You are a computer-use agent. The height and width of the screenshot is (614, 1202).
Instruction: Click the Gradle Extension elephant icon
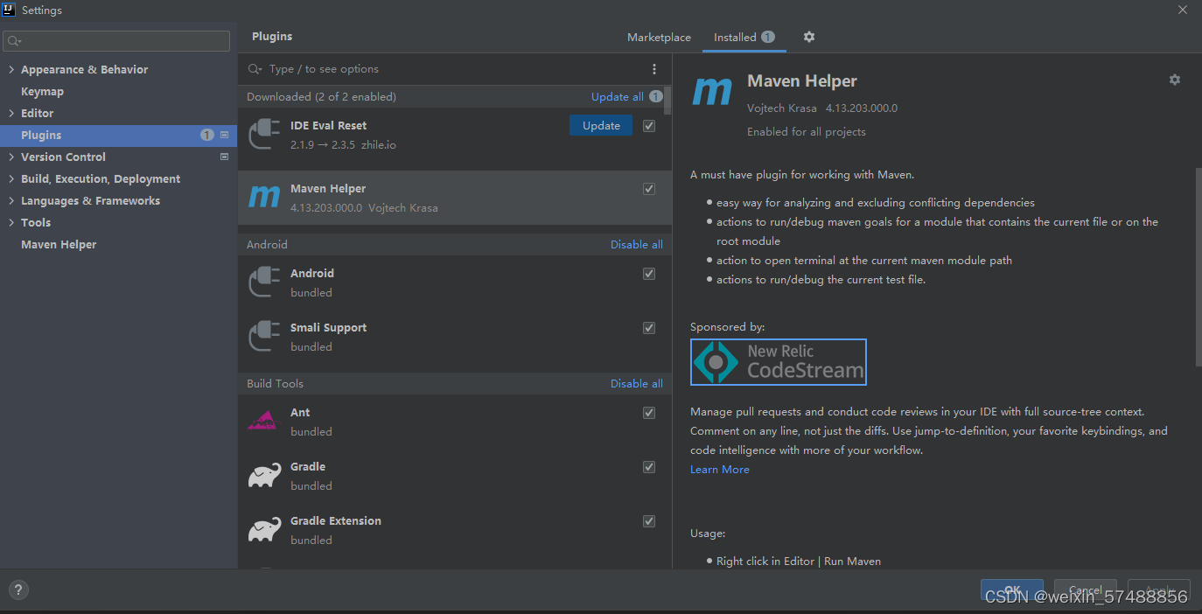point(264,530)
